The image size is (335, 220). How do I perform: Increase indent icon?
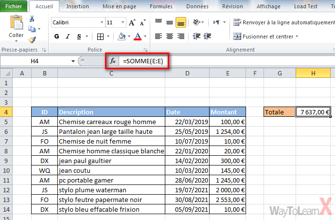tap(207, 37)
